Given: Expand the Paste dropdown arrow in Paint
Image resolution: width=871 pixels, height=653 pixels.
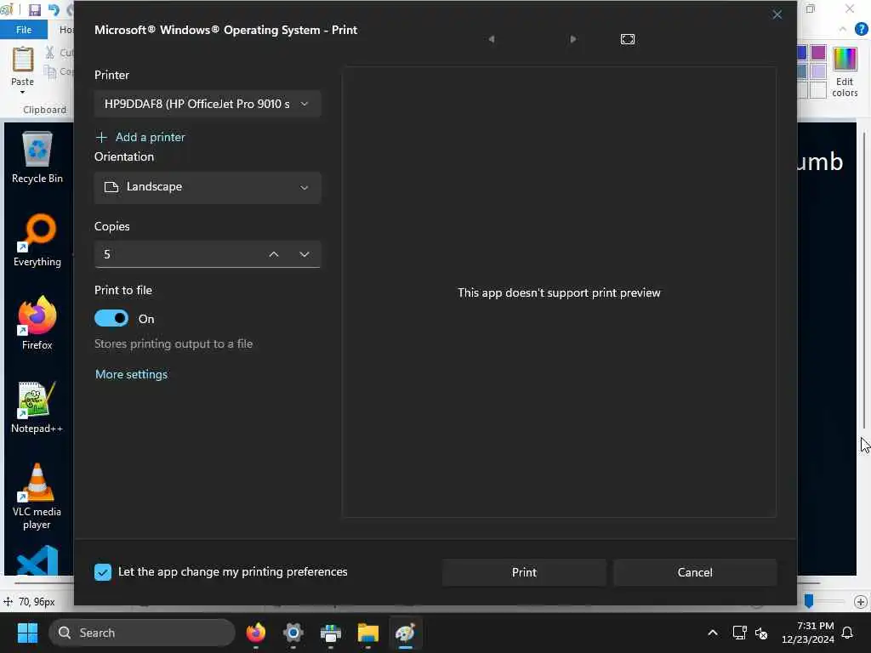Looking at the screenshot, I should click(22, 92).
